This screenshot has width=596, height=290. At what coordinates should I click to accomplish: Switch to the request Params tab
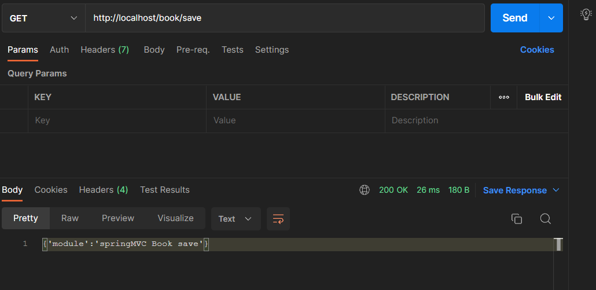click(x=23, y=50)
